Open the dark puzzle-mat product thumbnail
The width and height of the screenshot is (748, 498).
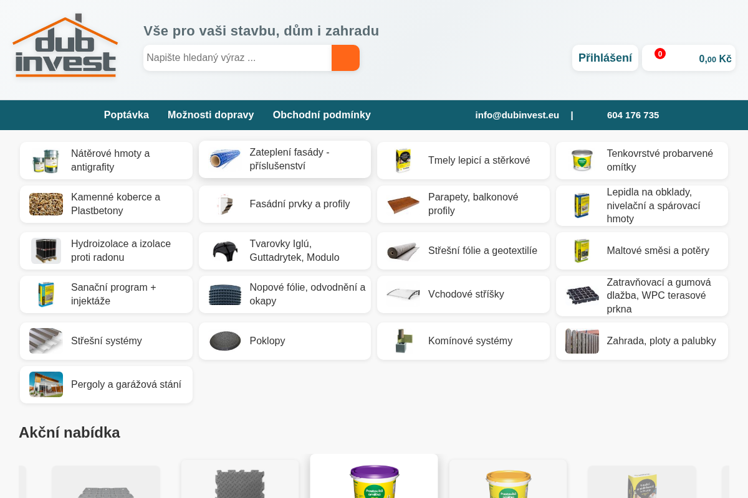click(240, 481)
